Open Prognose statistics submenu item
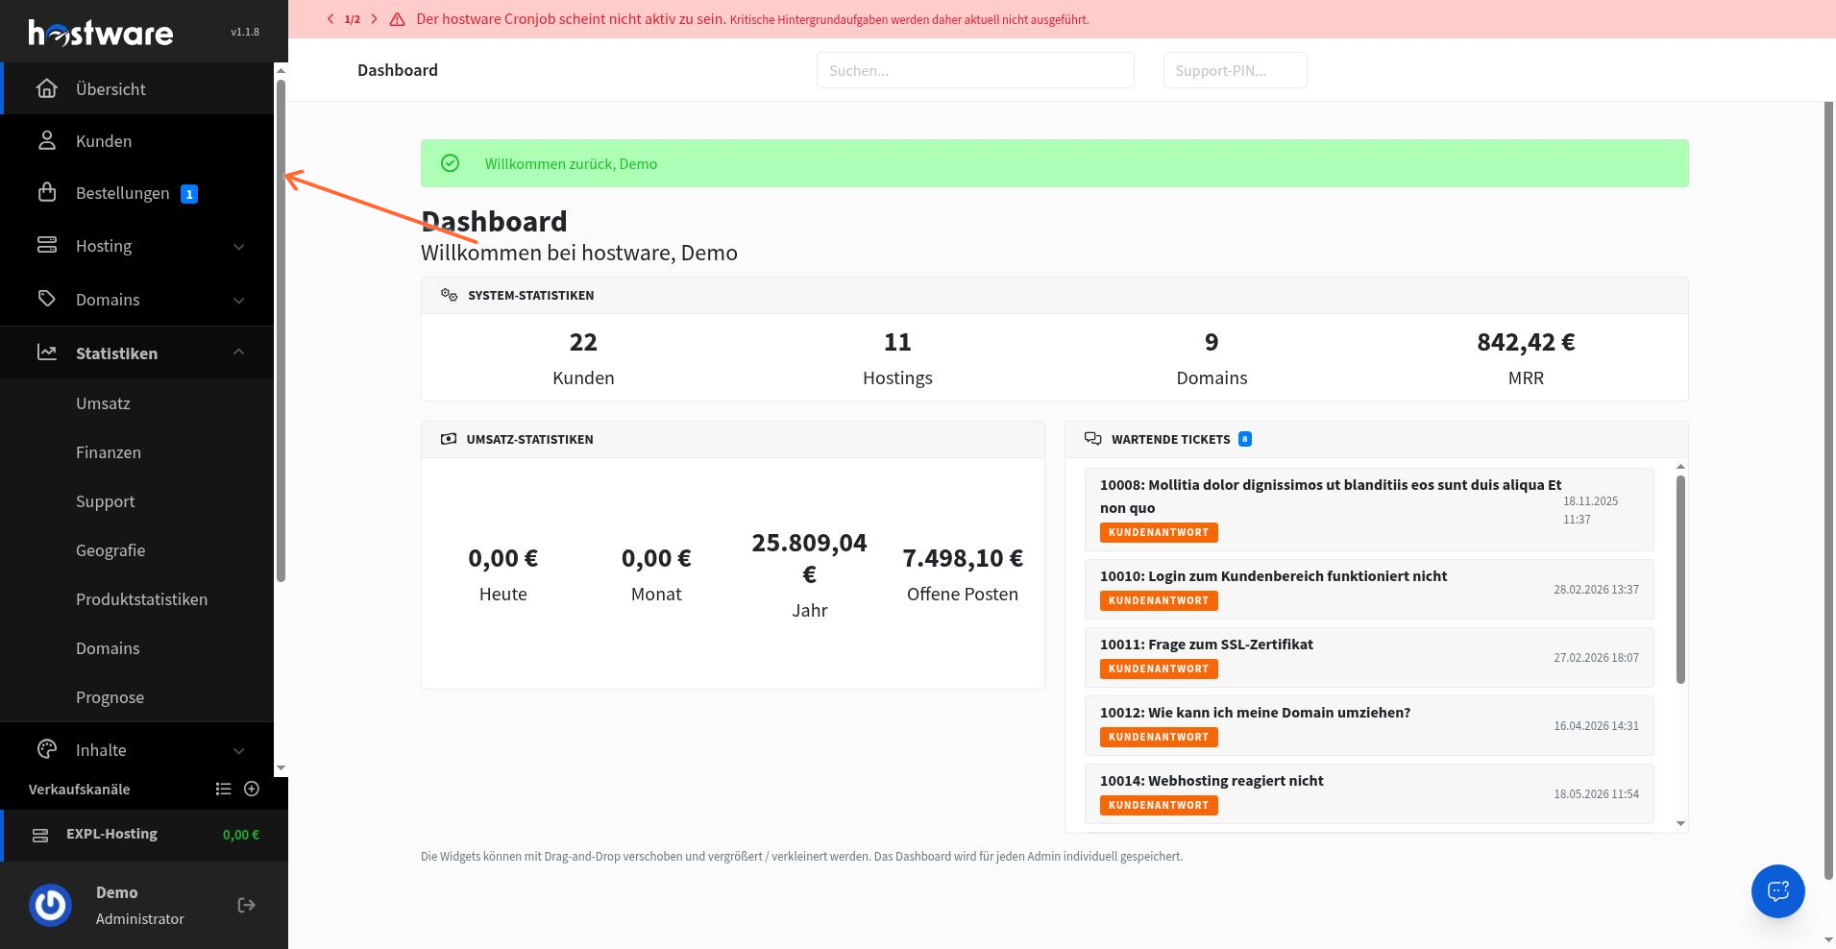Viewport: 1836px width, 949px height. click(110, 697)
